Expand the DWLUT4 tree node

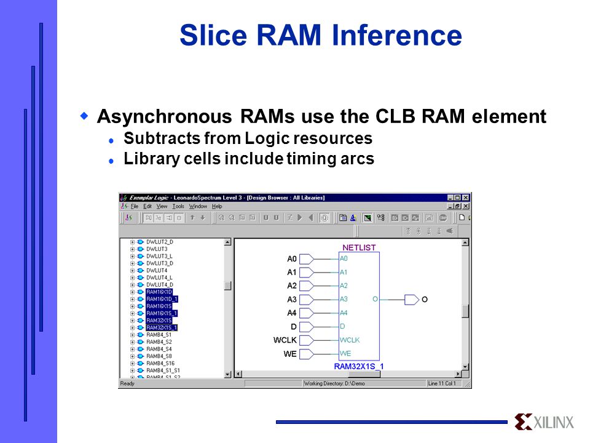pyautogui.click(x=132, y=271)
